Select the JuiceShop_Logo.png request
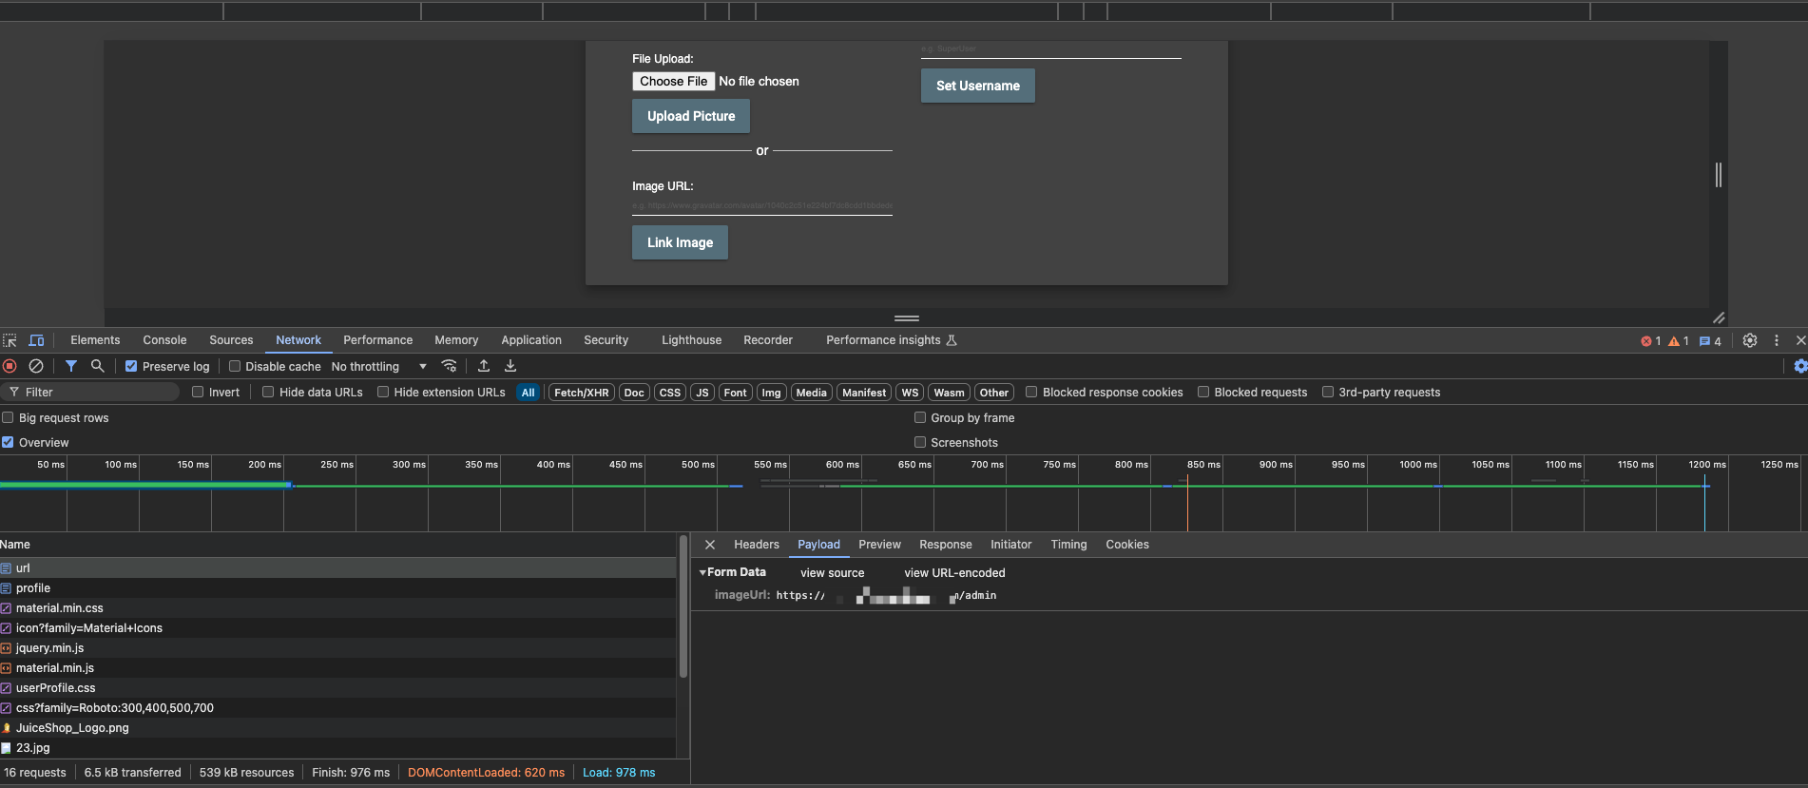Screen dimensions: 1808x788 337,728
